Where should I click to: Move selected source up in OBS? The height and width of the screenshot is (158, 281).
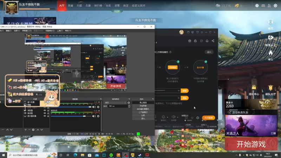tap(38, 130)
